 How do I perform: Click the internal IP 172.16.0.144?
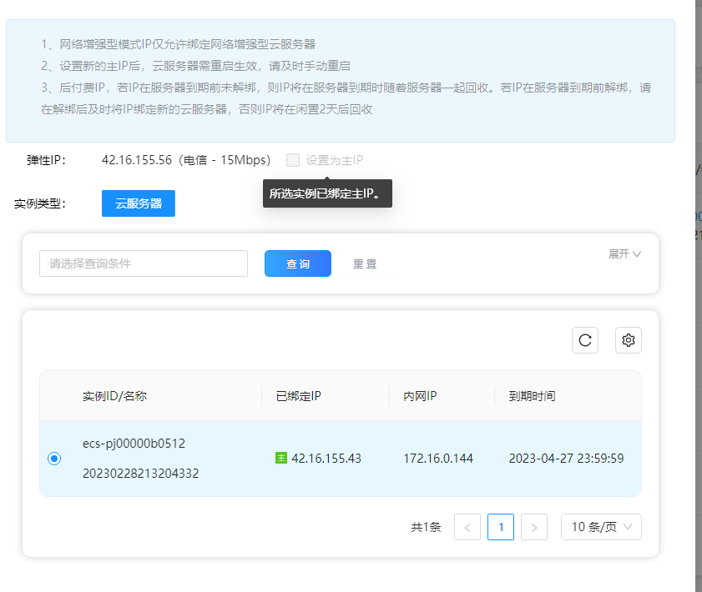[438, 459]
